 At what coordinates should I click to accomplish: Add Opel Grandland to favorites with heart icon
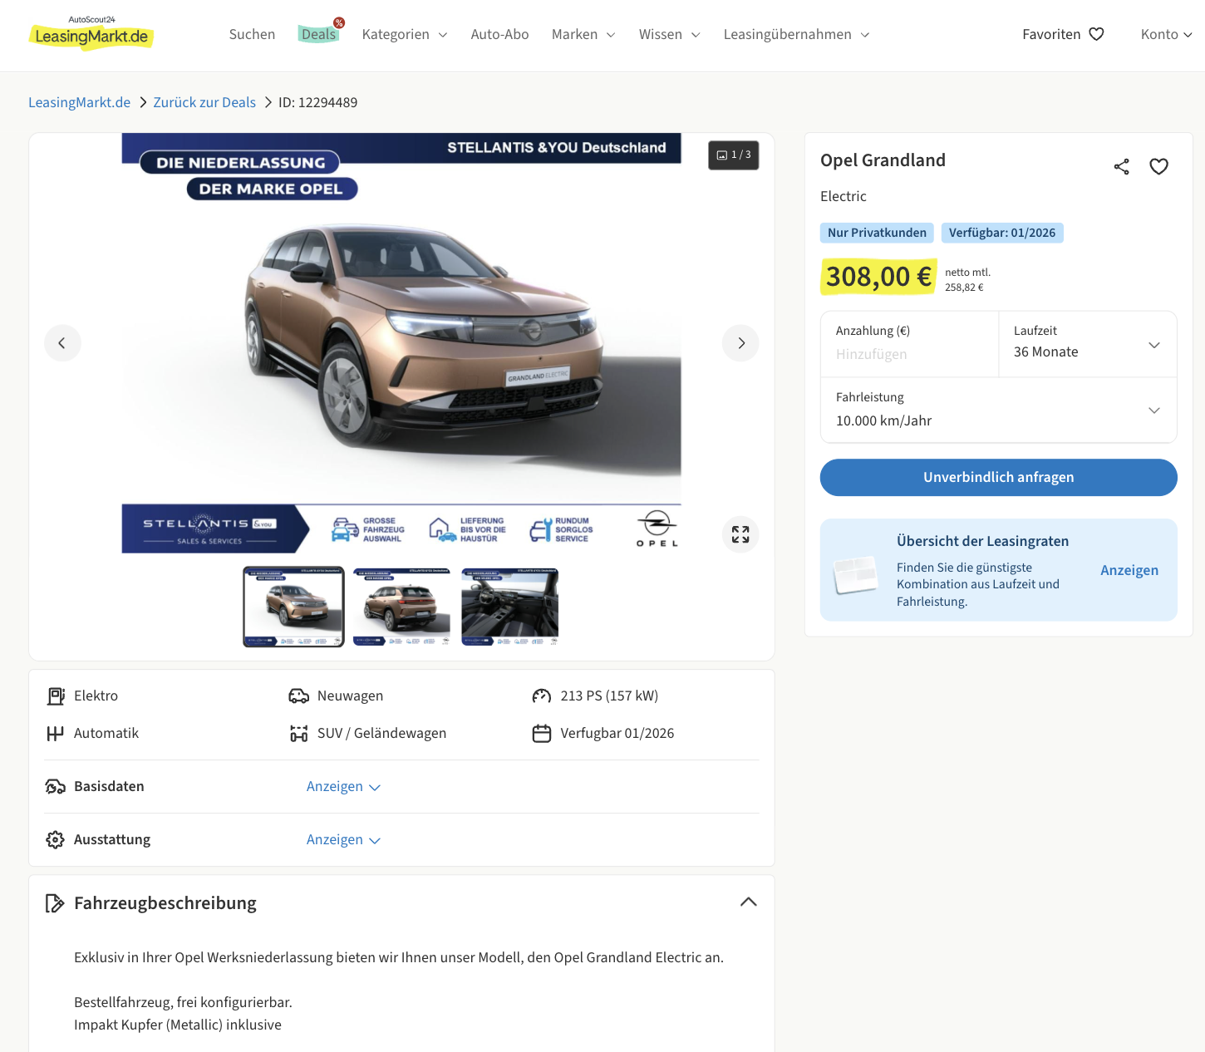coord(1158,167)
